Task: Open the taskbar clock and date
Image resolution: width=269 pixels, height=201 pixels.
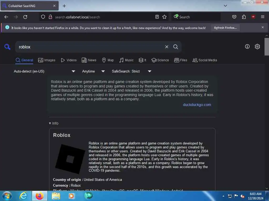Action: pos(256,196)
